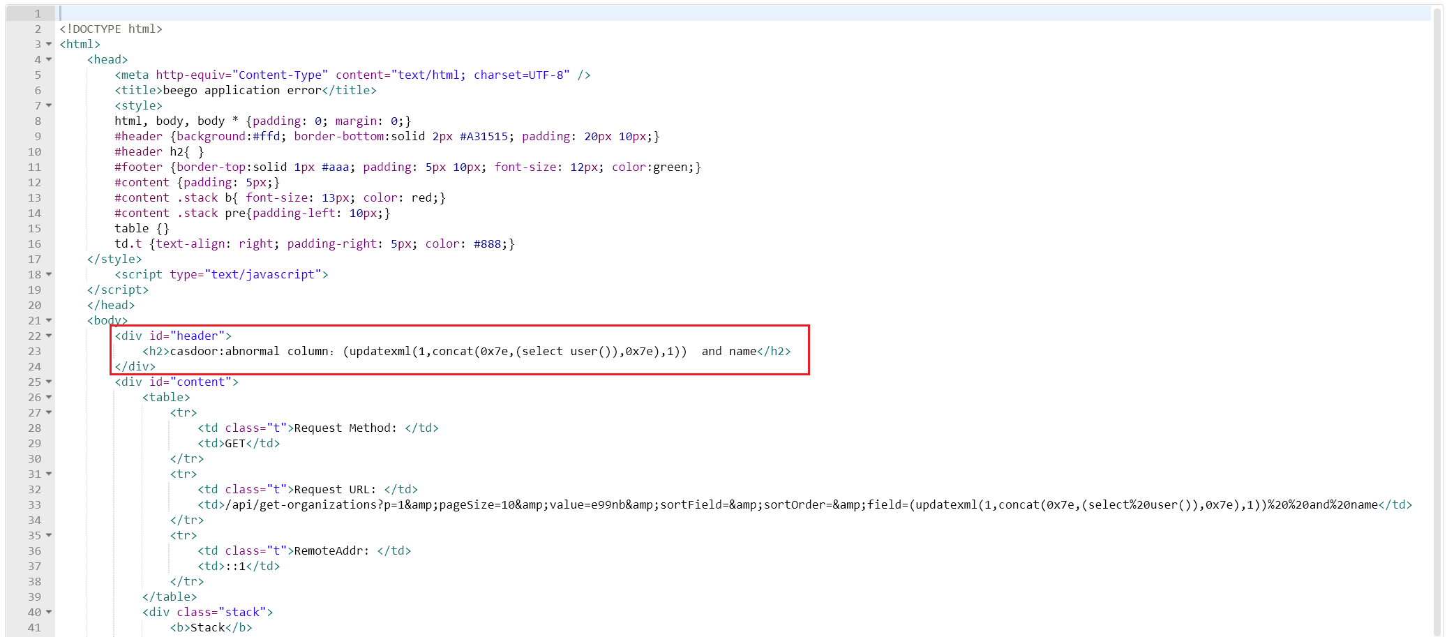Viewport: 1447px width, 637px height.
Task: Click the vertical scrollbar of the editor
Action: pyautogui.click(x=1437, y=321)
